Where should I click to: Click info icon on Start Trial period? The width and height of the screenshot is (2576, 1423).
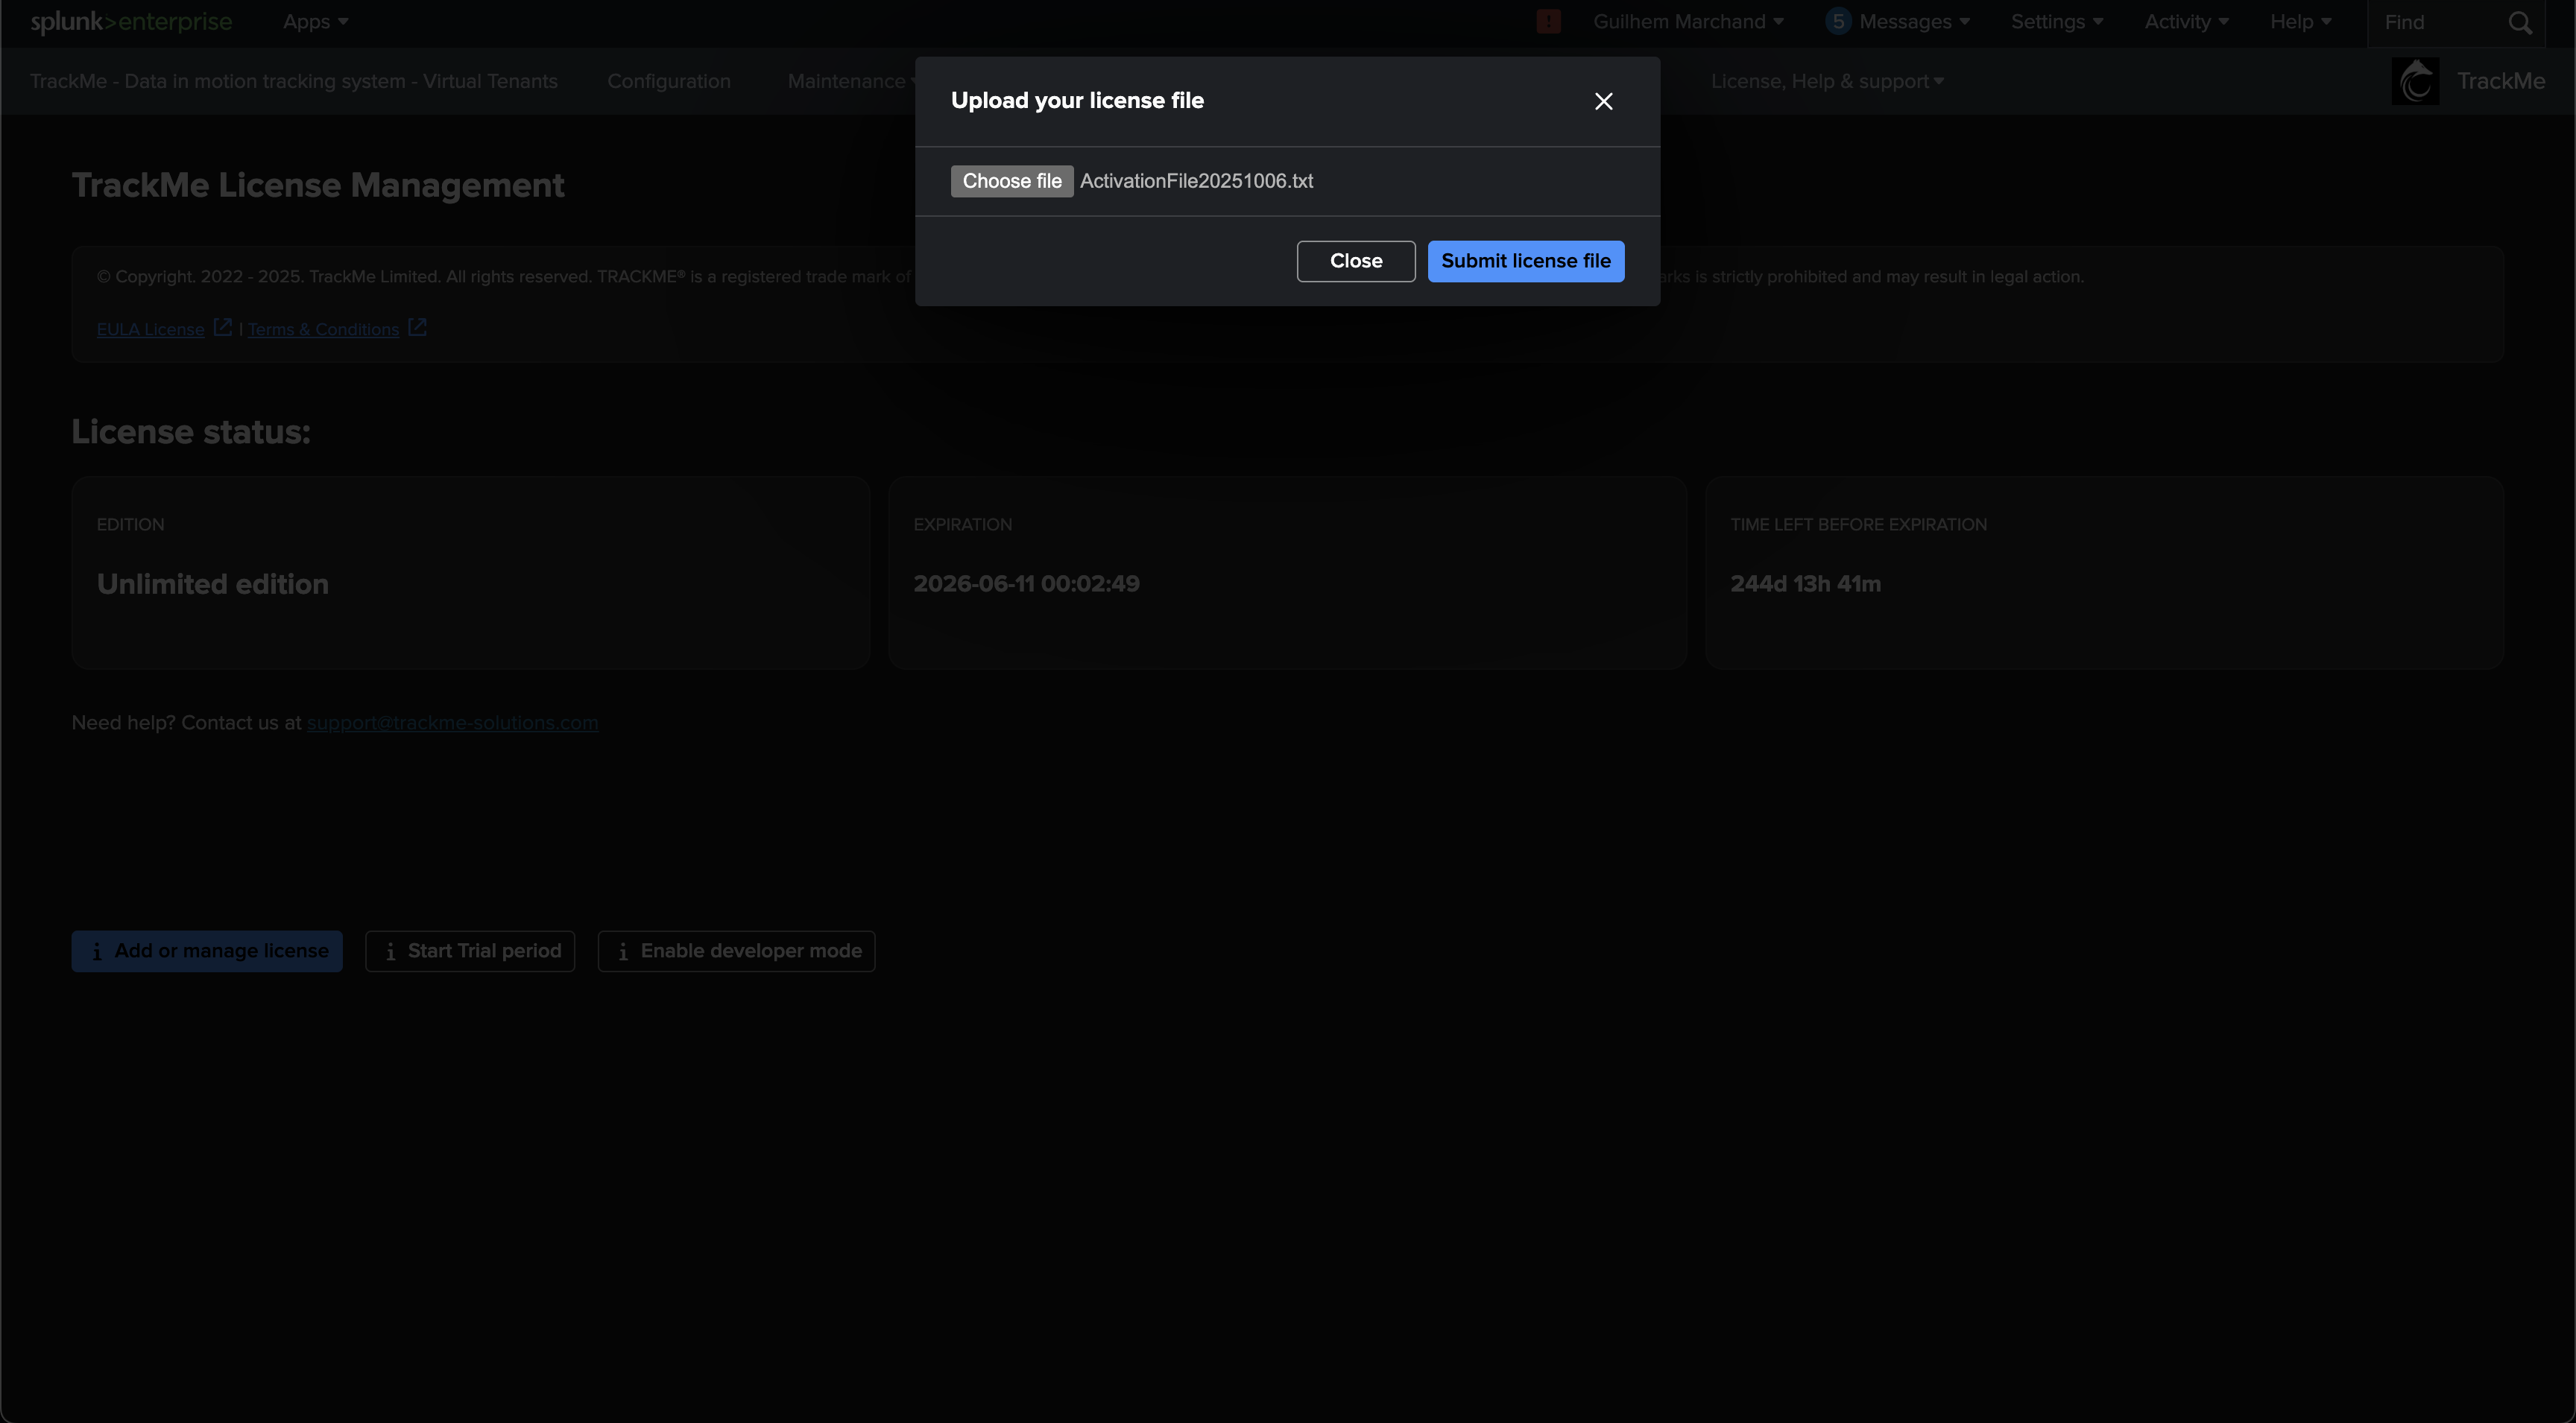(x=390, y=951)
